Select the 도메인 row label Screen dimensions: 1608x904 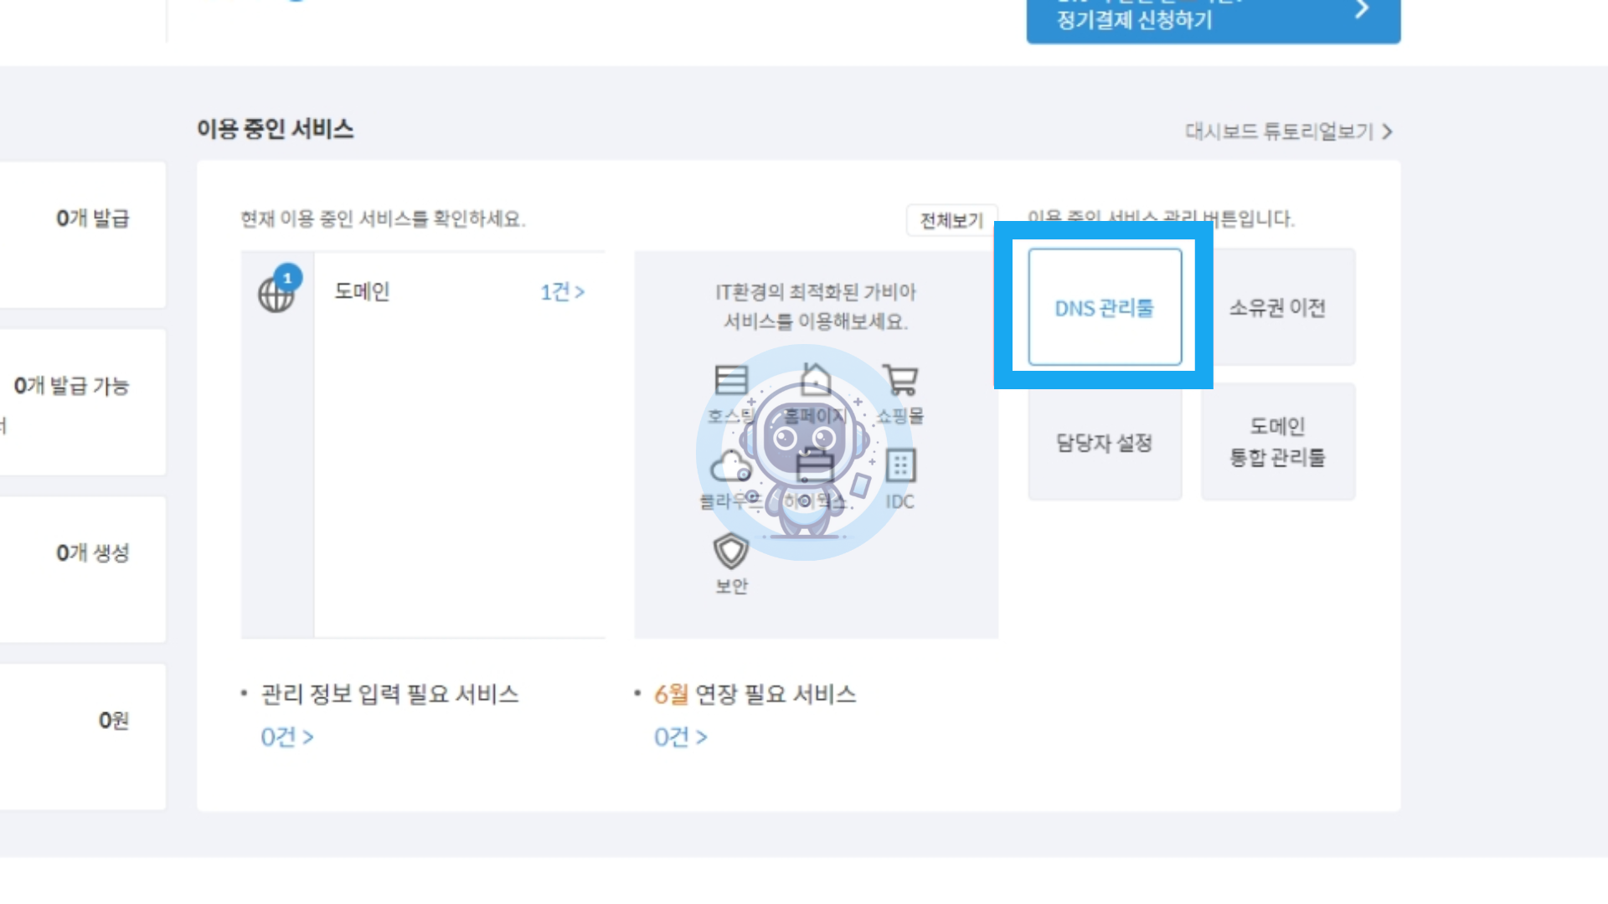tap(362, 291)
